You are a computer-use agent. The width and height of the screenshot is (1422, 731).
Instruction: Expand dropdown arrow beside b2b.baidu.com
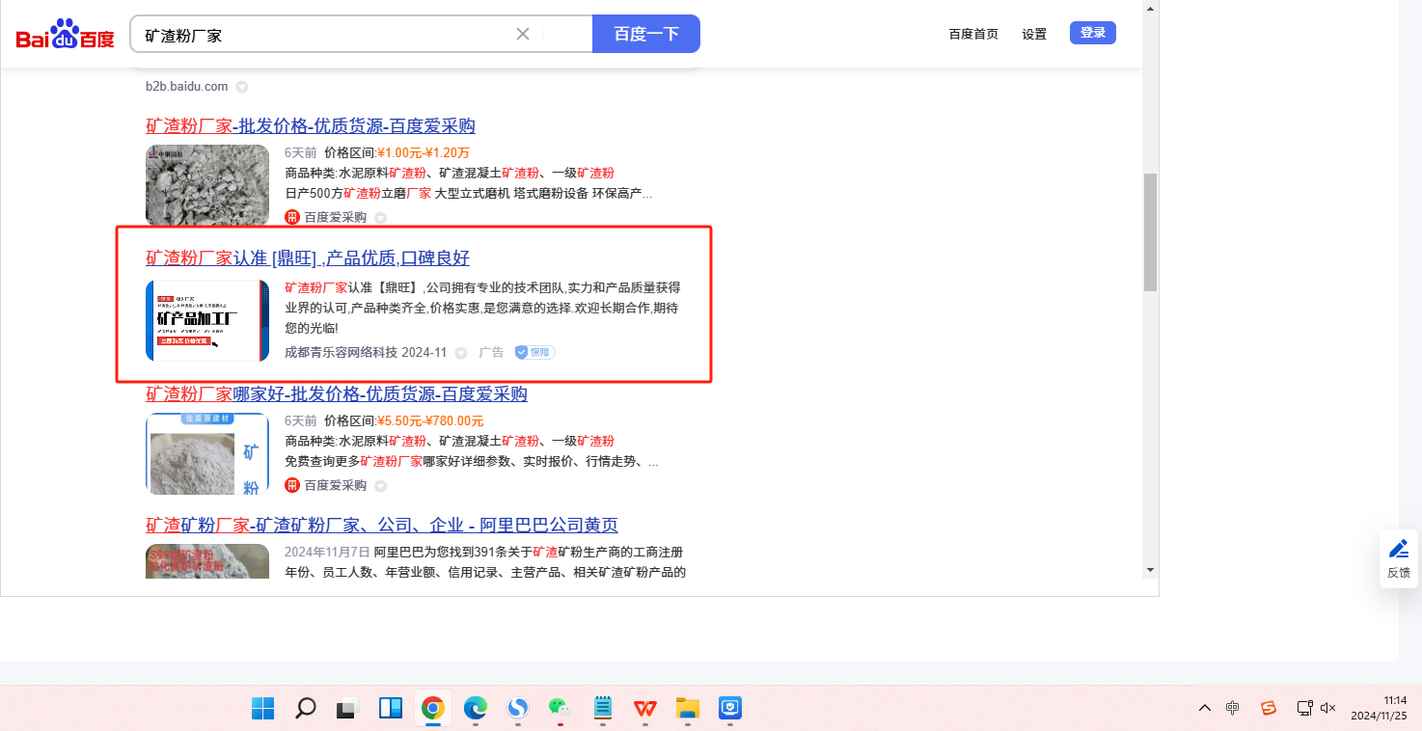click(x=242, y=87)
